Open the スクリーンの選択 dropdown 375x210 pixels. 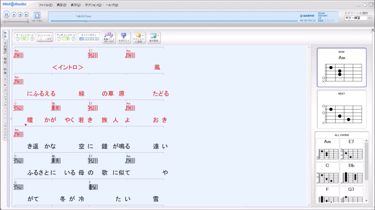(x=358, y=18)
